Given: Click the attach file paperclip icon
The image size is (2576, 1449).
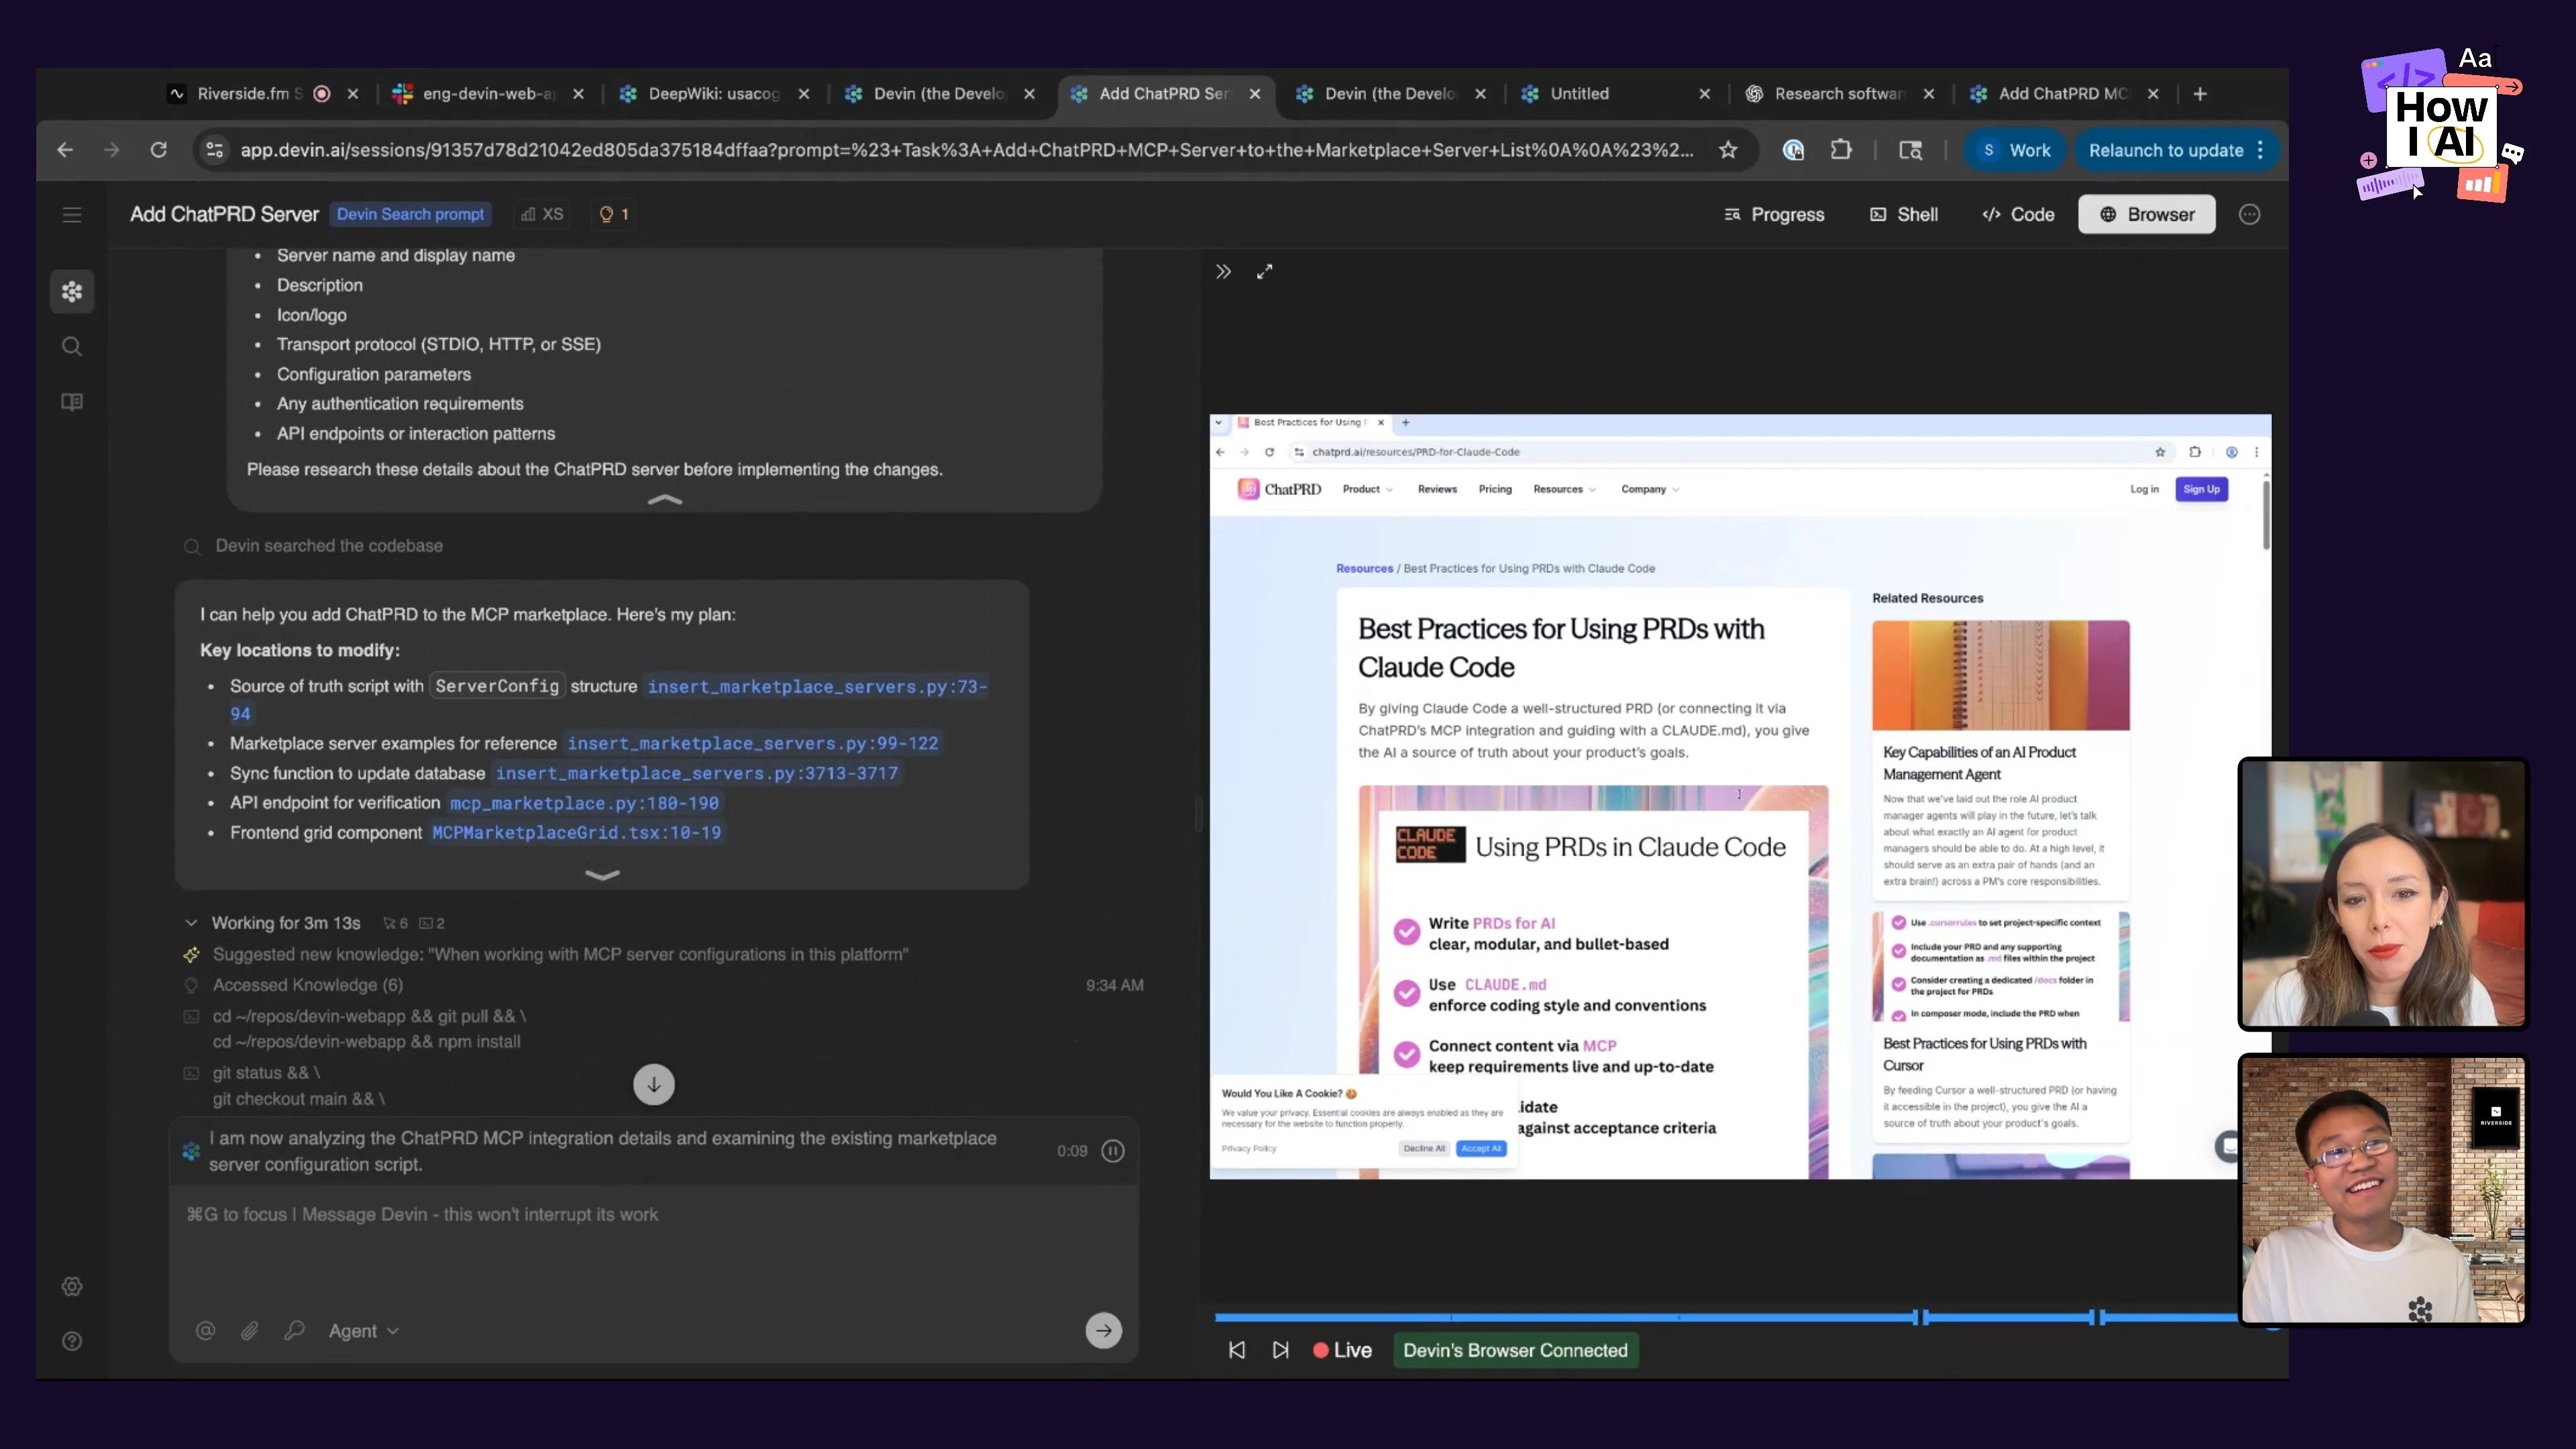Looking at the screenshot, I should coord(250,1330).
